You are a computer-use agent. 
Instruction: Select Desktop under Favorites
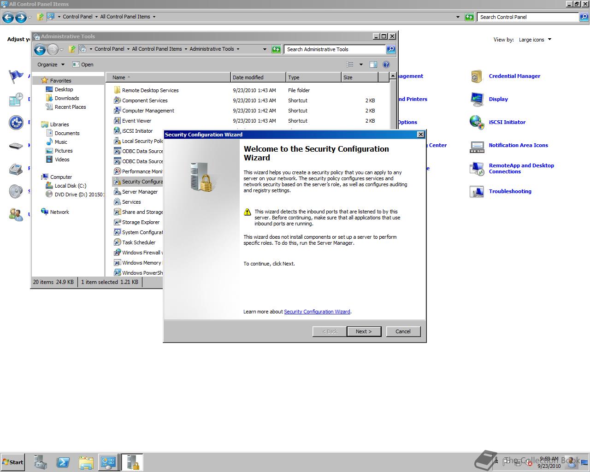click(x=59, y=89)
